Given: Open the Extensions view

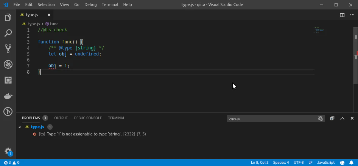Looking at the screenshot, I should coord(8,80).
